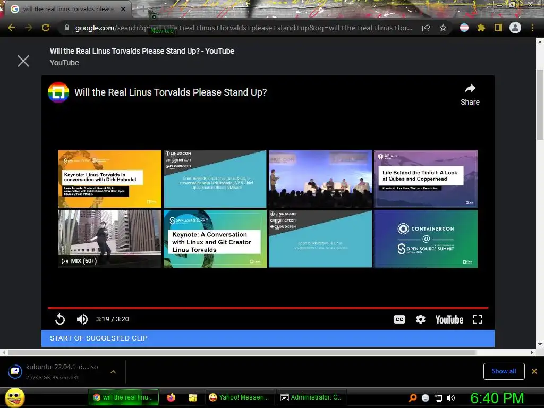Viewport: 544px width, 408px height.
Task: Open the LinuxCon 'Spectre, Meltdown, & Linux' thumbnail
Action: click(320, 239)
